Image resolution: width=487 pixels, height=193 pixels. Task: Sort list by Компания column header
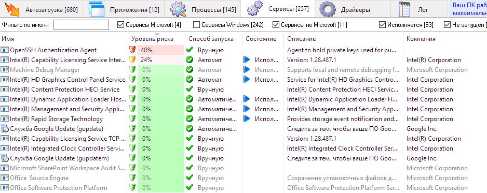click(421, 39)
